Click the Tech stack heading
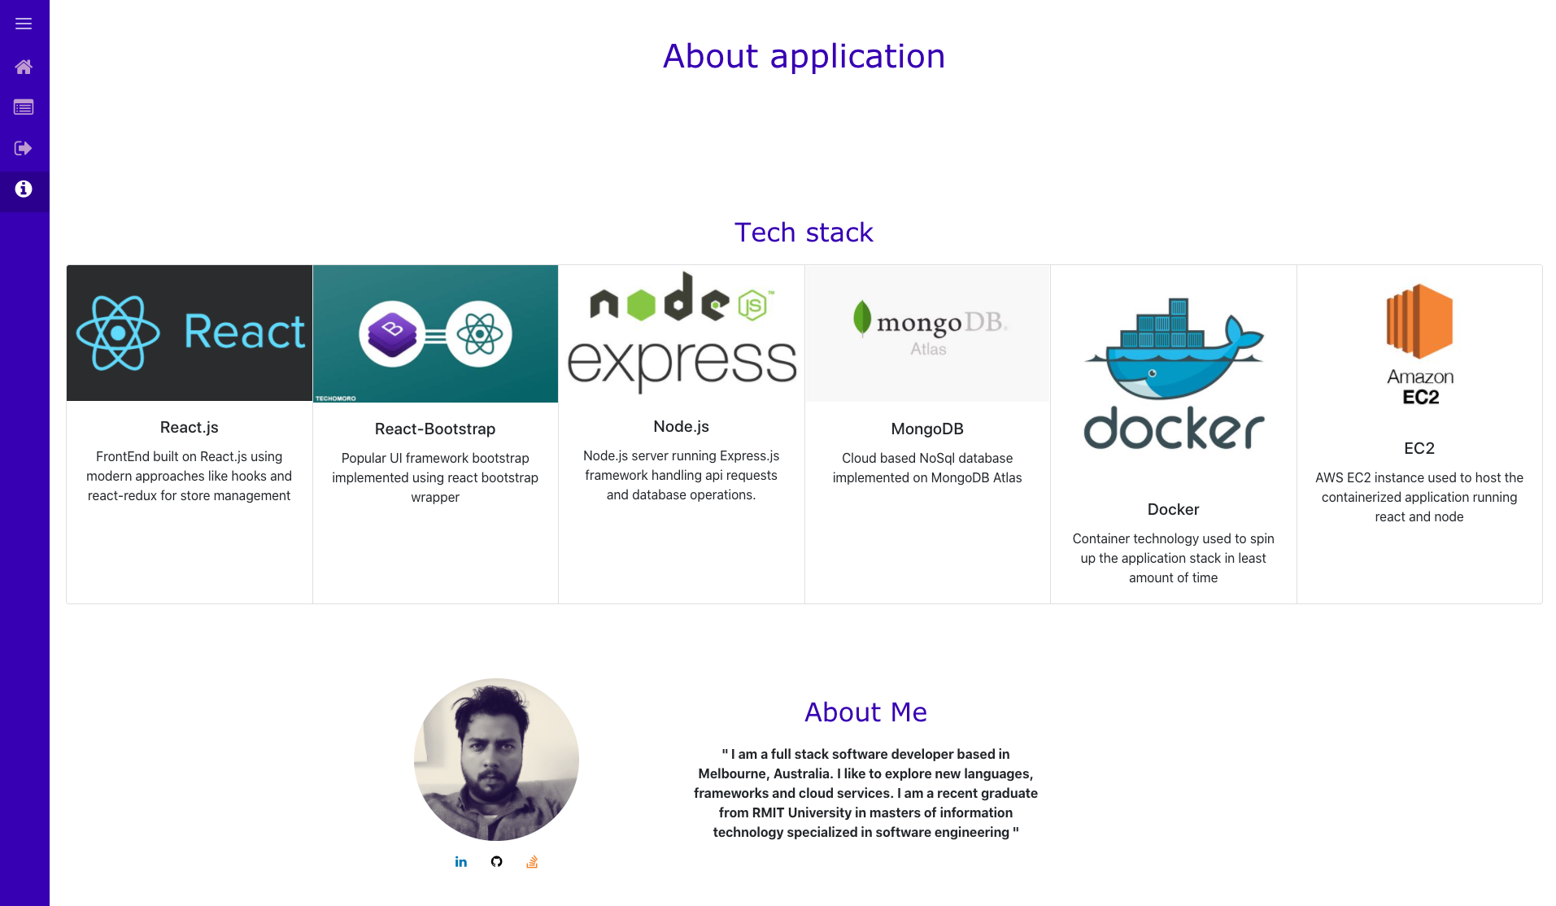Viewport: 1556px width, 906px height. coord(804,233)
